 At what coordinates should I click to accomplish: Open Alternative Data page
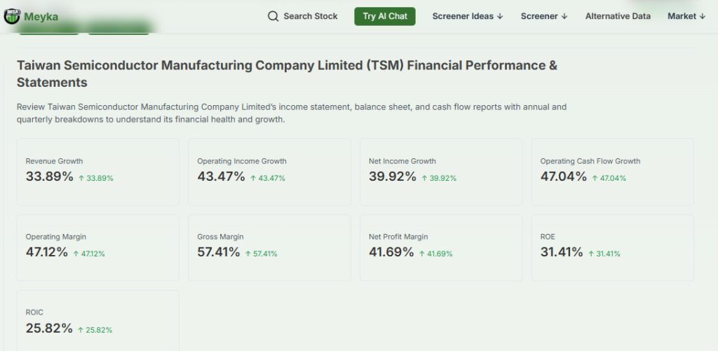pyautogui.click(x=618, y=17)
